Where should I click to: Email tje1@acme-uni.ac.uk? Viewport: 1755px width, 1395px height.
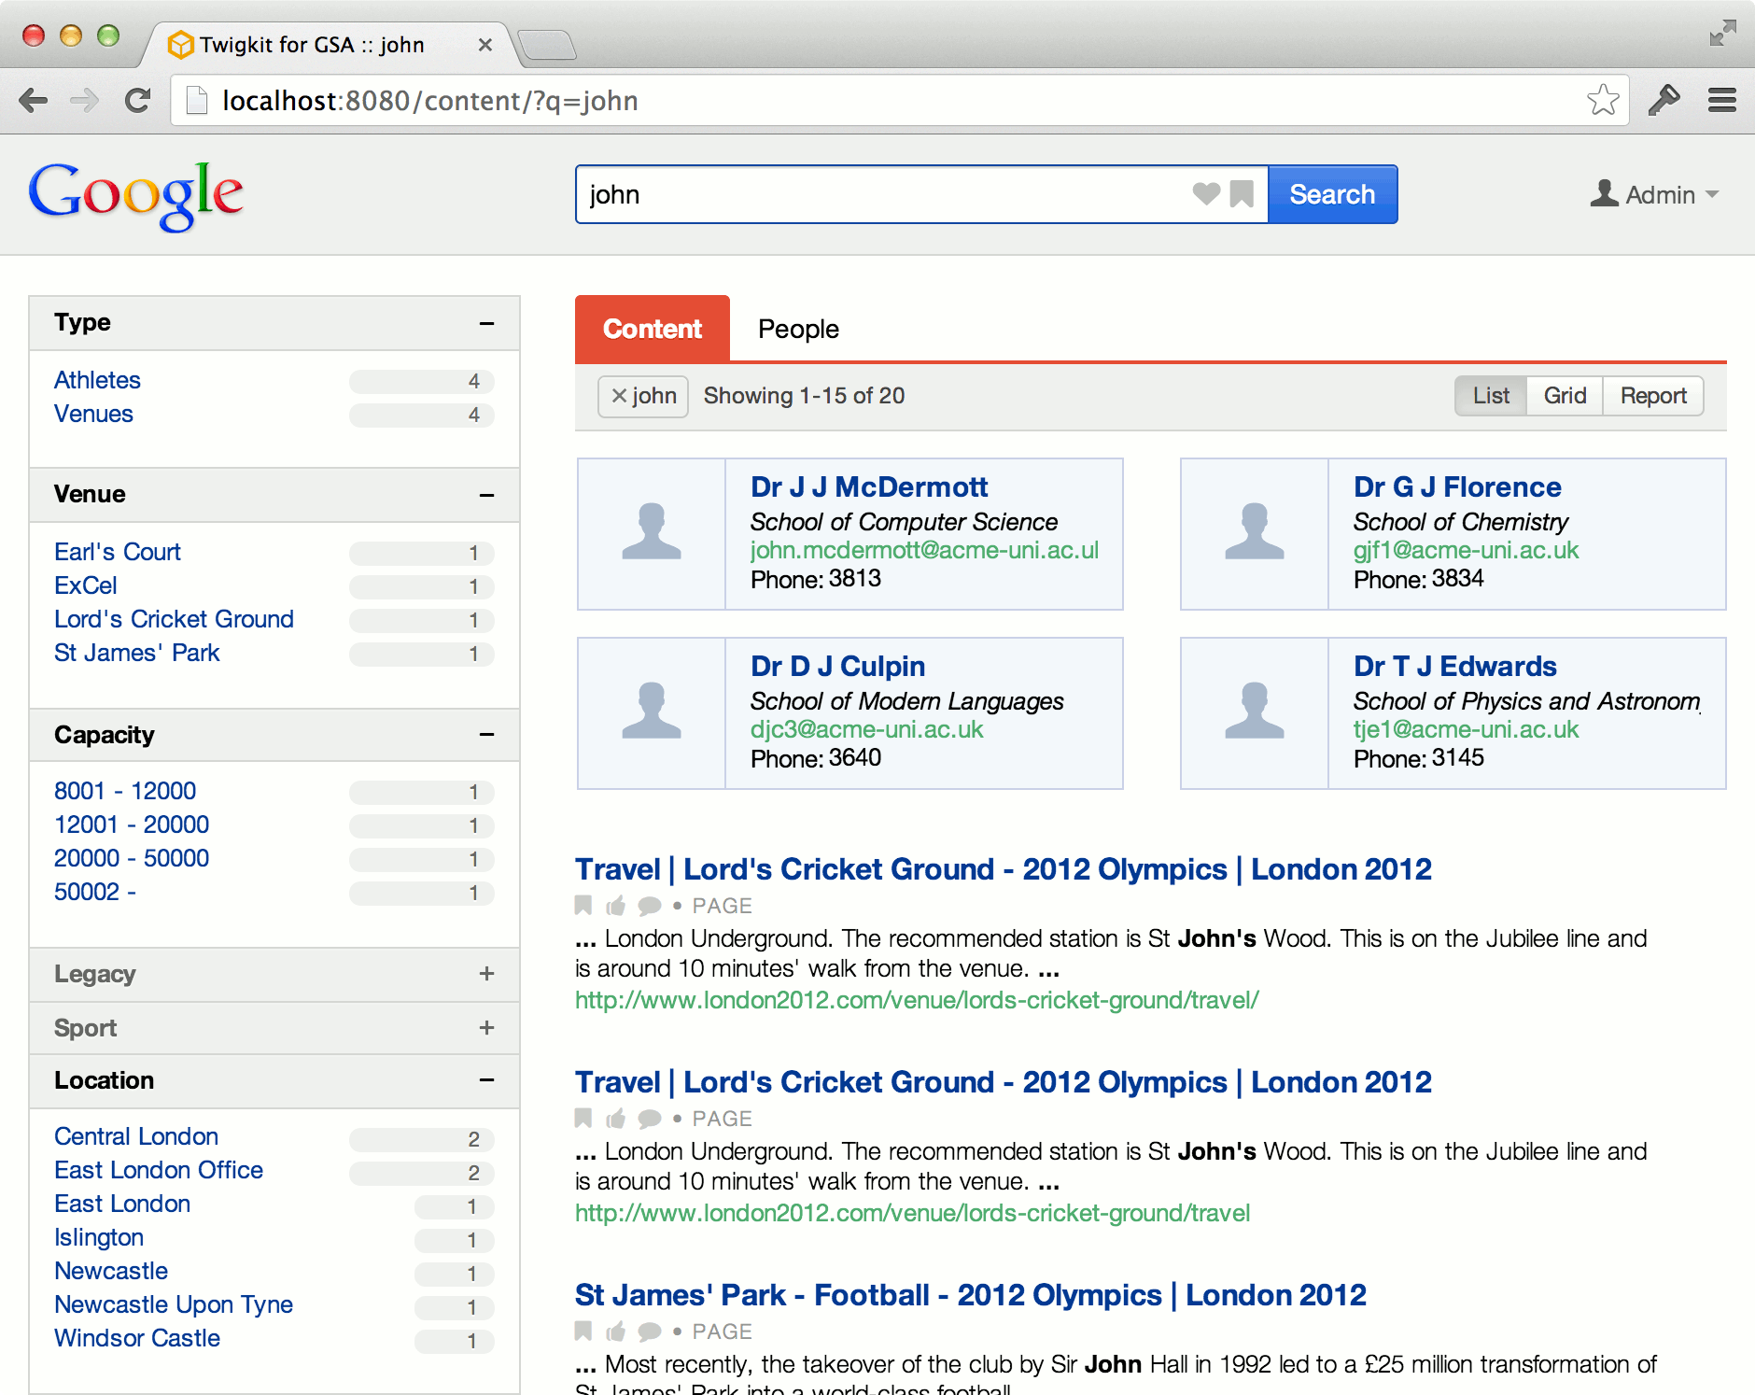pos(1466,729)
